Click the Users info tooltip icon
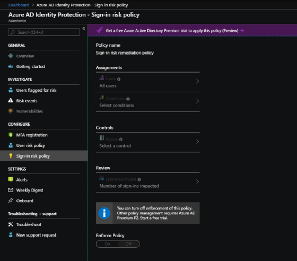This screenshot has width=297, height=261. [x=119, y=79]
